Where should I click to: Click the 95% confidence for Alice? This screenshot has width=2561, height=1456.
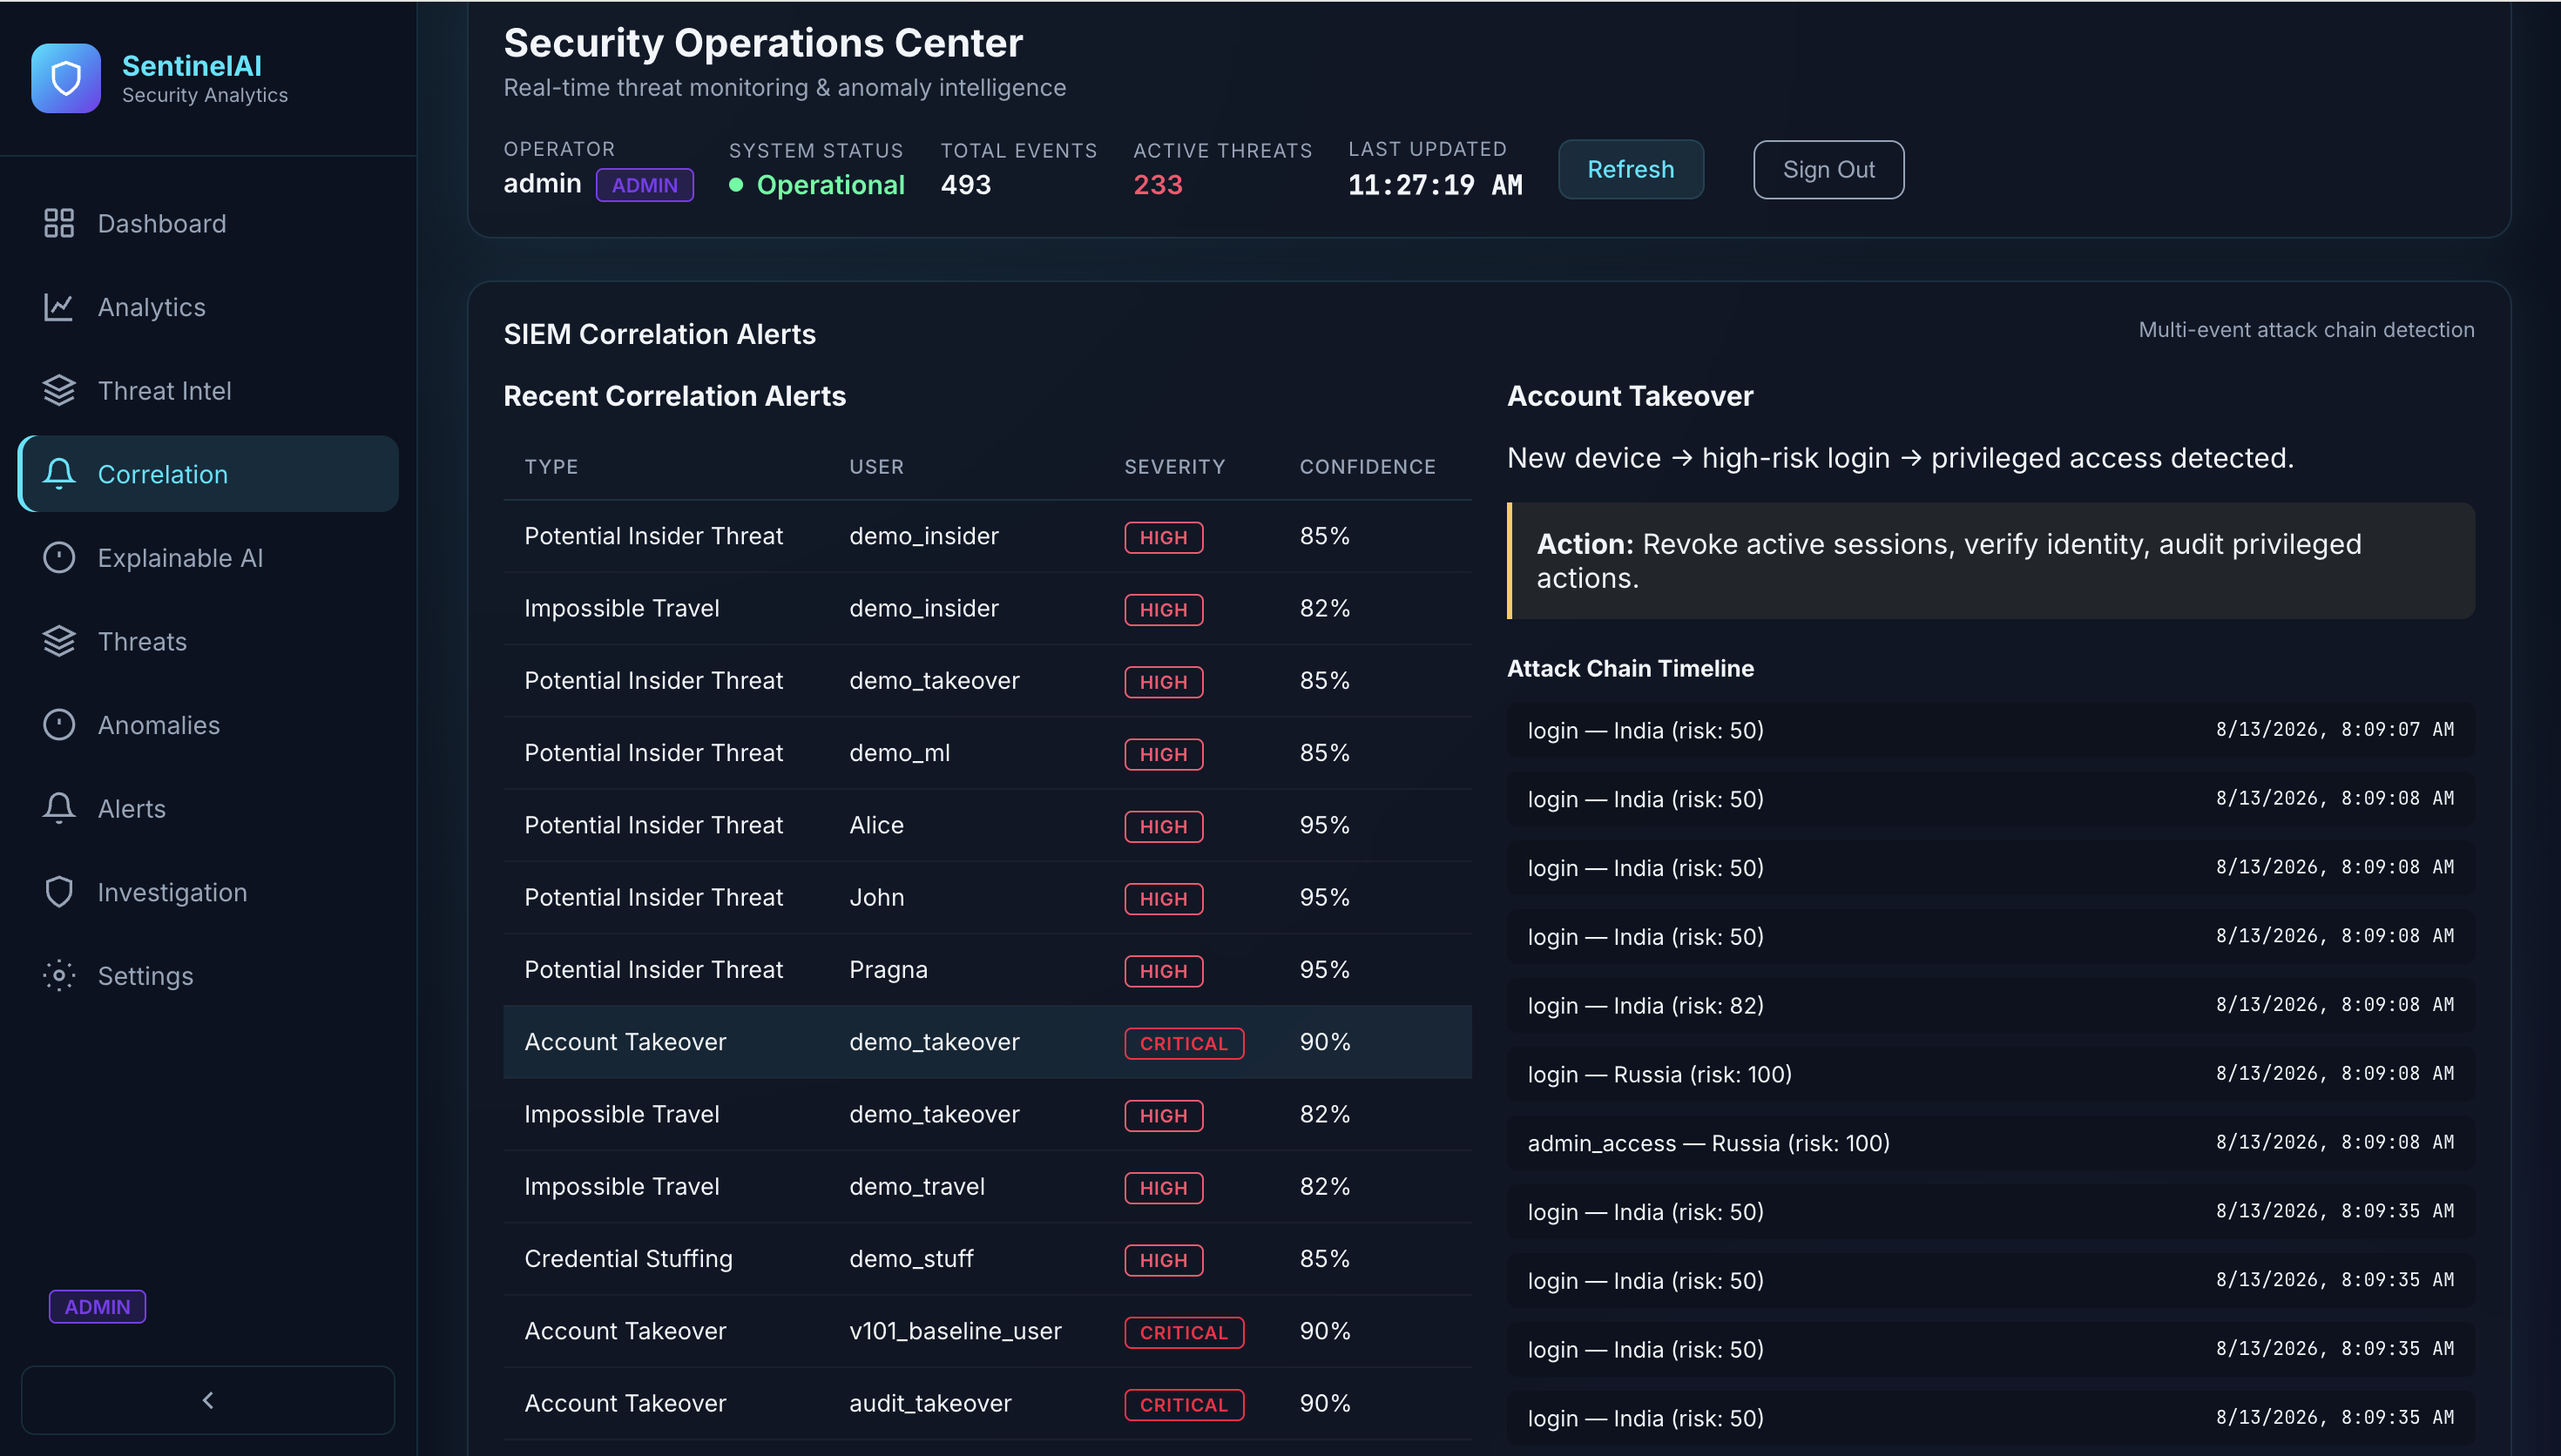1324,825
